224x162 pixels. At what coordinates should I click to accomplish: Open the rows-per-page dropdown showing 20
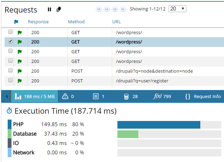tap(177, 9)
